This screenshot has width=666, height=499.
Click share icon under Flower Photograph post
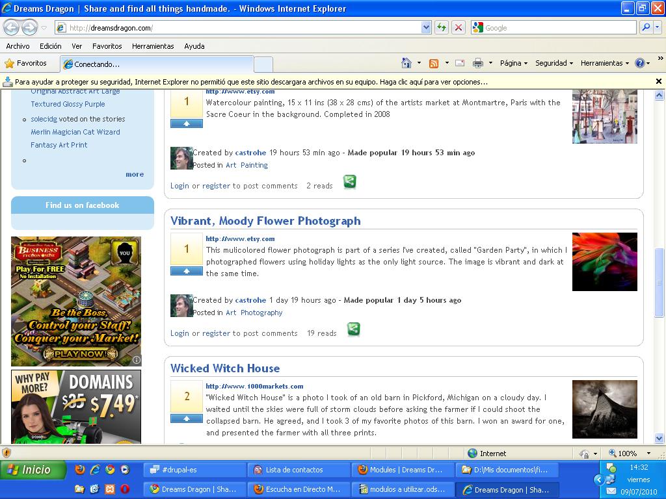tap(353, 329)
